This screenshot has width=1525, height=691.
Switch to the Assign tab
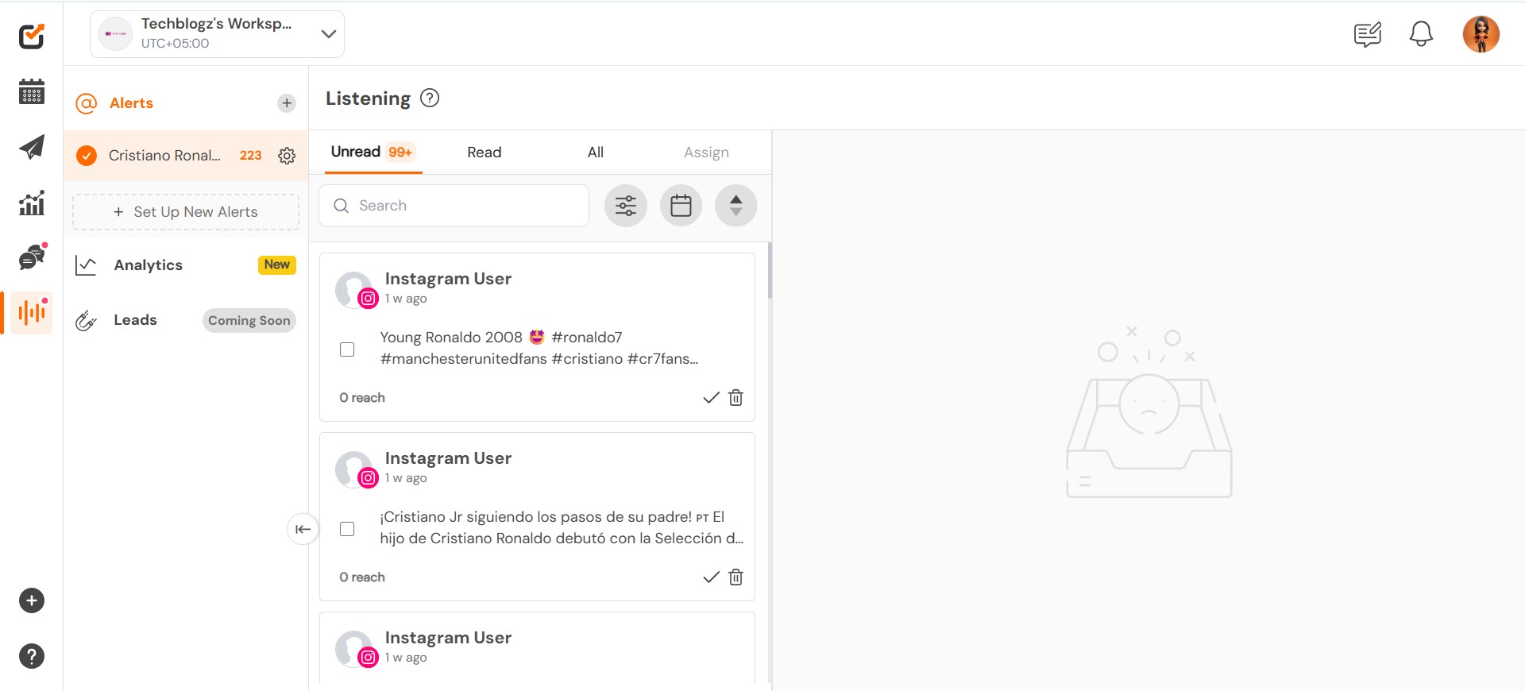[x=706, y=152]
